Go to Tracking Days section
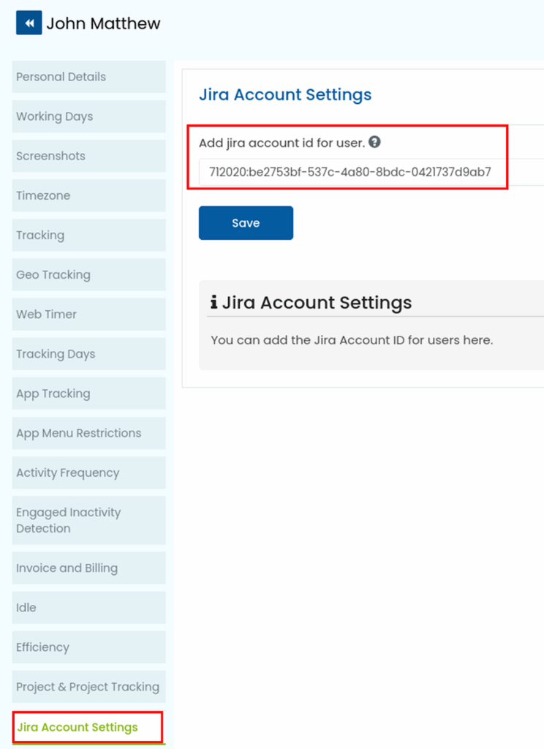 click(88, 353)
